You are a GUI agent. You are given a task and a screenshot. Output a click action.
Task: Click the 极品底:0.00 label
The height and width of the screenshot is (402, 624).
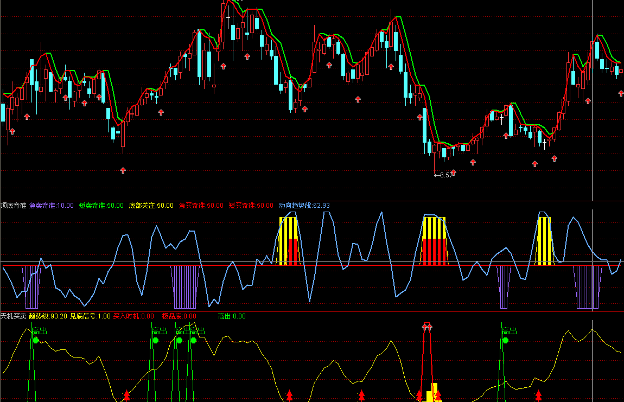[179, 316]
